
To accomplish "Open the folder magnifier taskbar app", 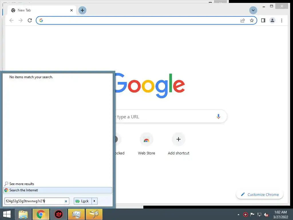I will [94, 214].
